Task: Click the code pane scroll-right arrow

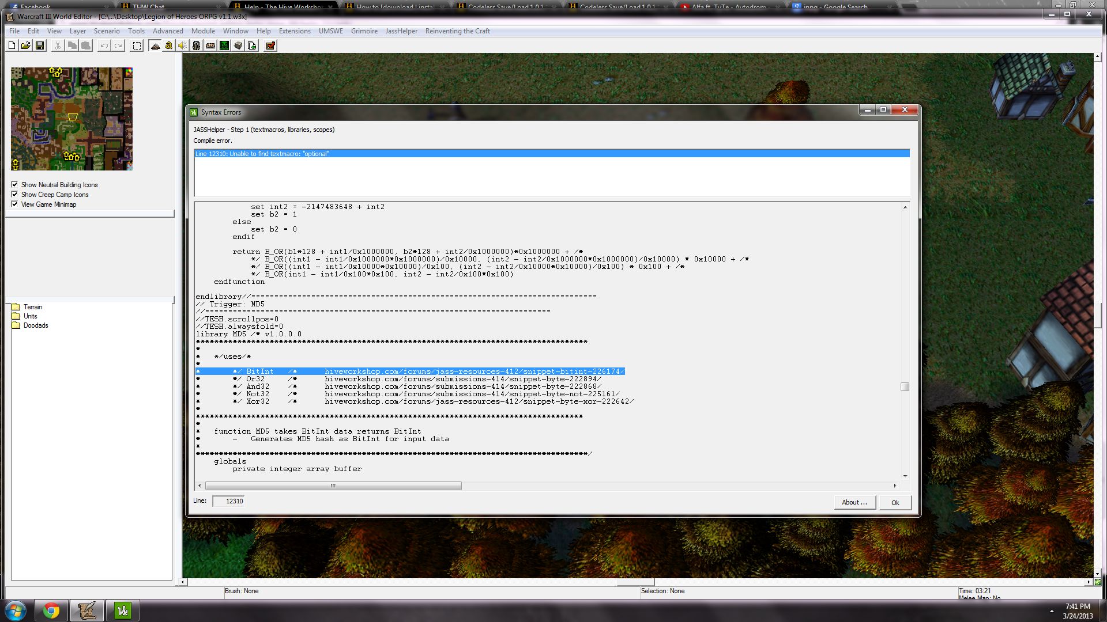Action: [895, 486]
